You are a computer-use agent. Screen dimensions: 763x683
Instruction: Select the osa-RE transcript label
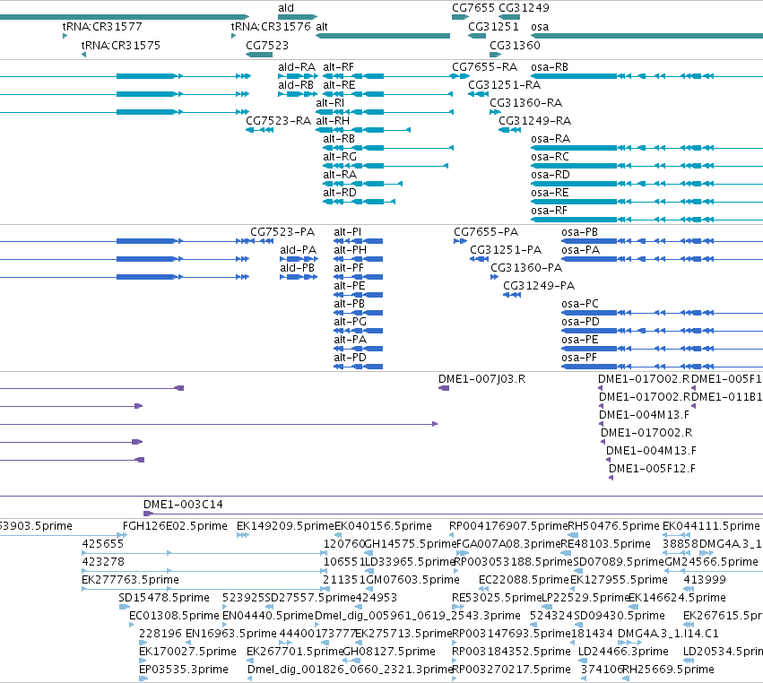pyautogui.click(x=550, y=193)
